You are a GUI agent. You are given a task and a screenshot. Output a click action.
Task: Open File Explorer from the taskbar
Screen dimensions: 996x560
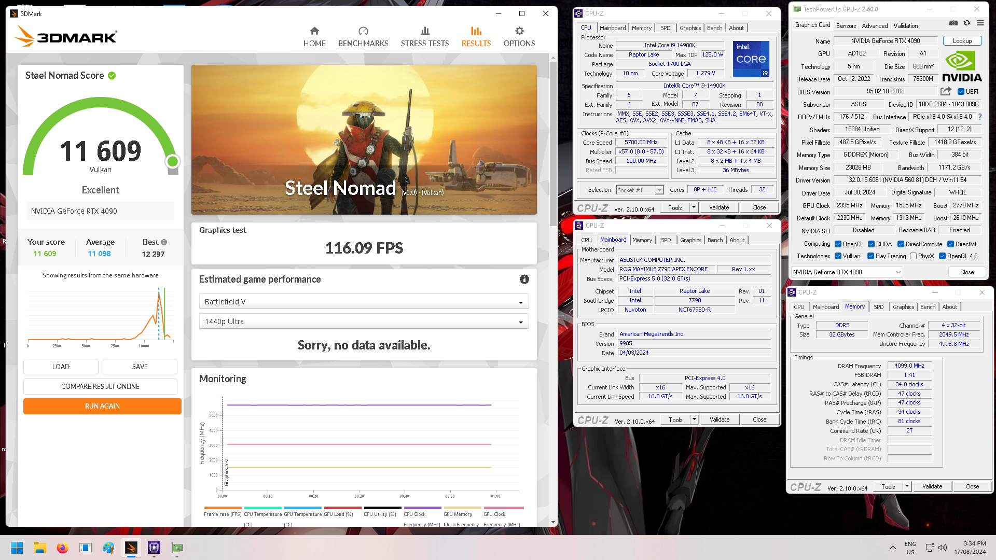click(x=40, y=548)
